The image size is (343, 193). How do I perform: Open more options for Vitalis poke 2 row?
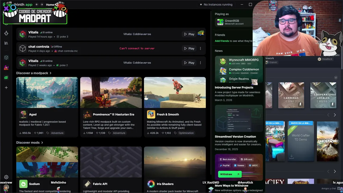(200, 63)
